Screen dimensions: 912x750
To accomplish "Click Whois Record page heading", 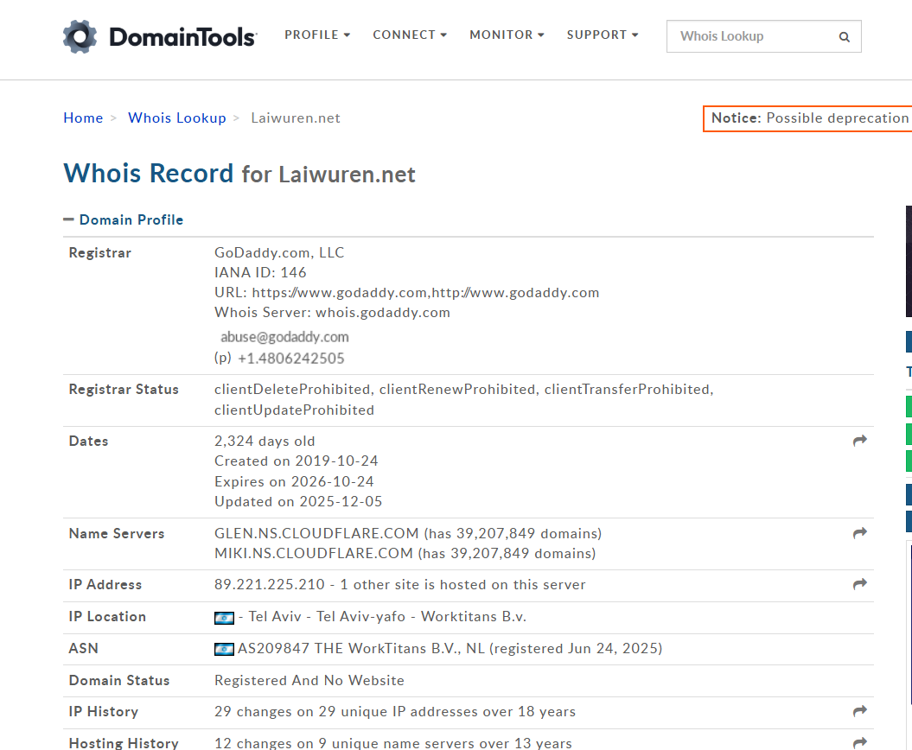I will pyautogui.click(x=239, y=174).
